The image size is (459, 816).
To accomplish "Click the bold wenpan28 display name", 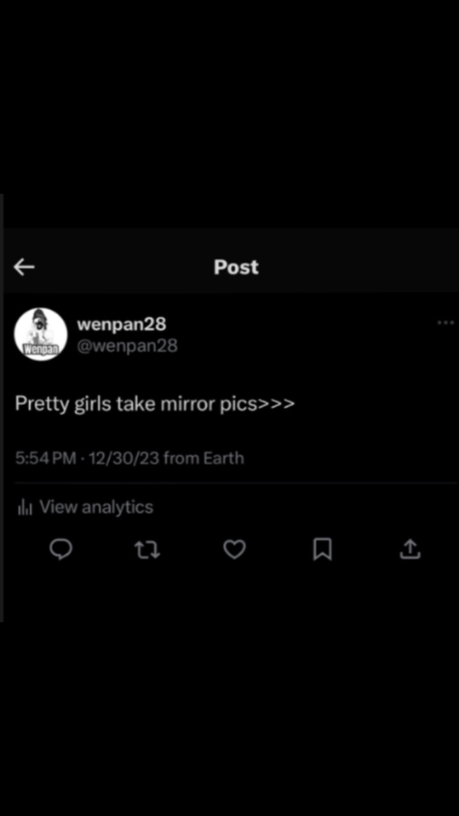I will click(x=121, y=324).
